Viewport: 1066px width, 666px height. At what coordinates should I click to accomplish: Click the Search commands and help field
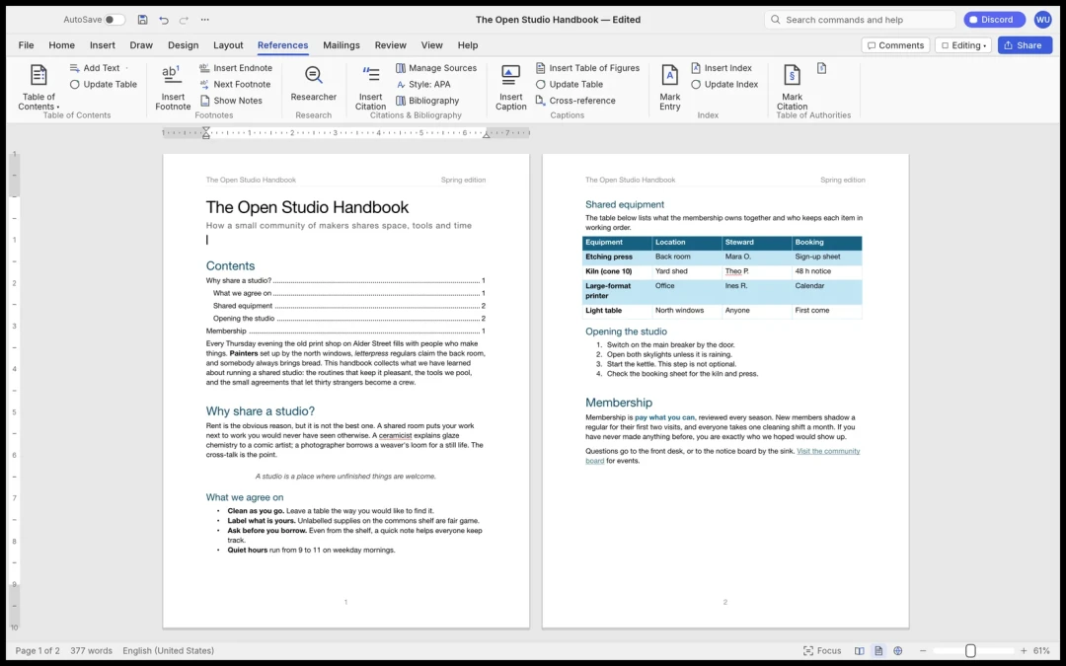[860, 20]
